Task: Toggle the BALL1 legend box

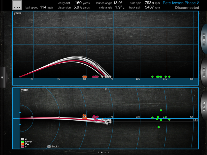Action: click(x=49, y=146)
